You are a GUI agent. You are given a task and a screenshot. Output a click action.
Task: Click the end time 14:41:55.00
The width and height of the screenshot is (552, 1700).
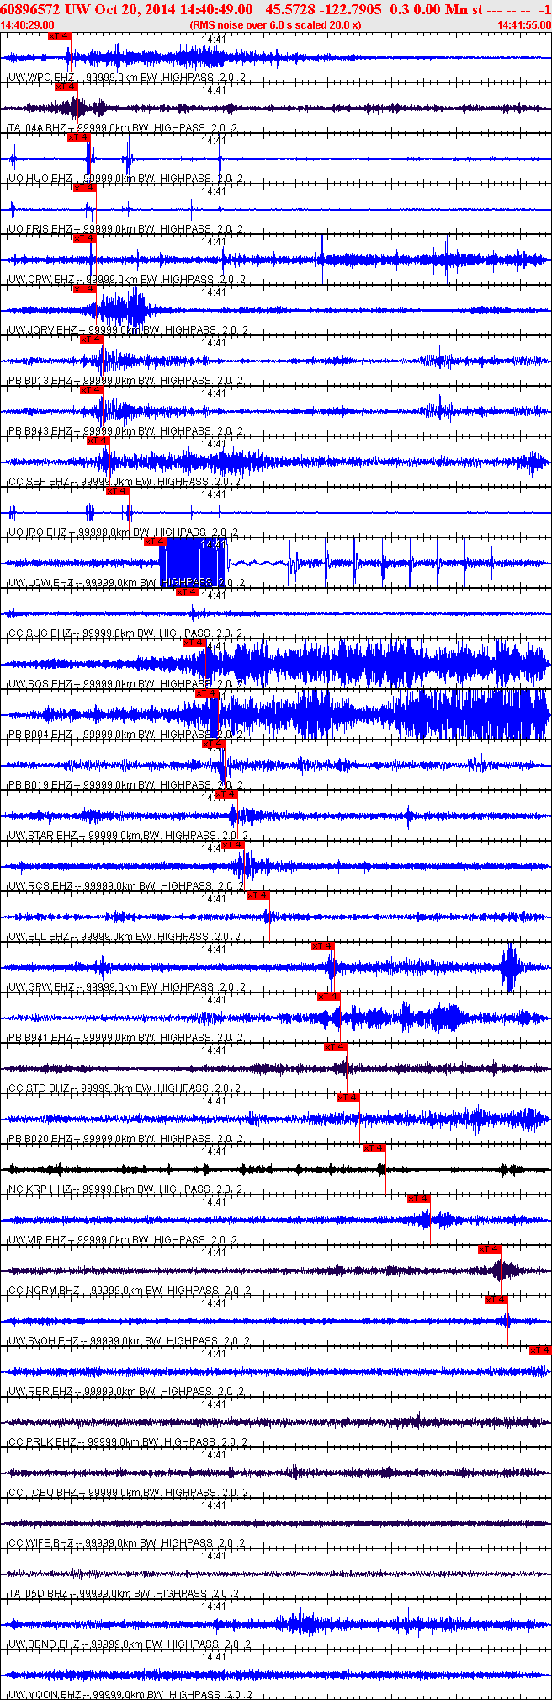click(523, 25)
